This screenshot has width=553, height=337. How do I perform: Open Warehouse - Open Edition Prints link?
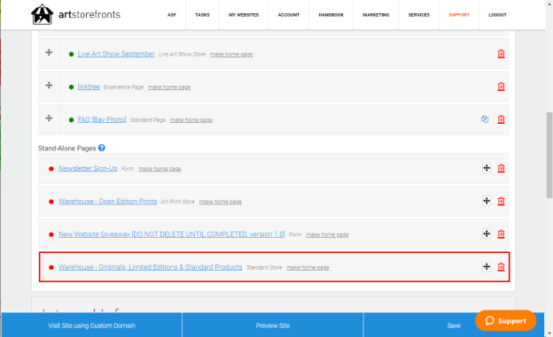click(x=107, y=201)
